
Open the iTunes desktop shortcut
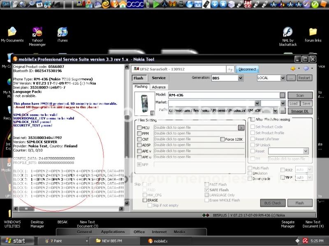click(63, 35)
